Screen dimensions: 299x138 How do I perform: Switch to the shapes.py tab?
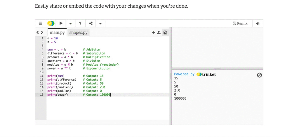pyautogui.click(x=78, y=32)
